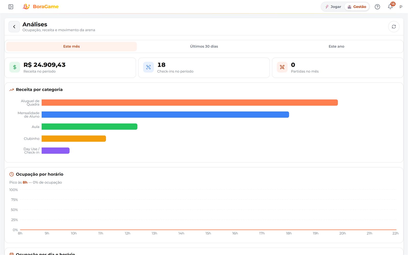Click the blue Mensalidade de Aluno bar

coord(165,114)
